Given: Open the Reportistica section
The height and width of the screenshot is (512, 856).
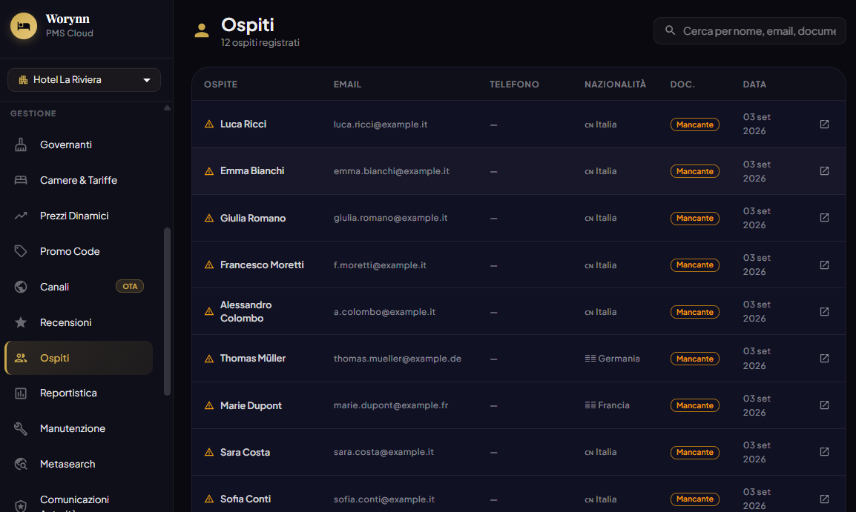Looking at the screenshot, I should coord(79,393).
